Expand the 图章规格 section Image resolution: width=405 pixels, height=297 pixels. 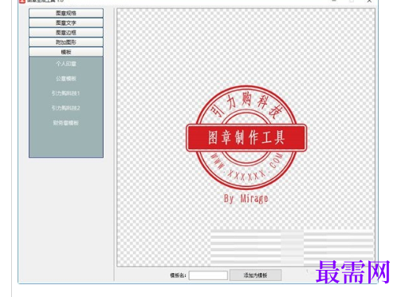(66, 13)
